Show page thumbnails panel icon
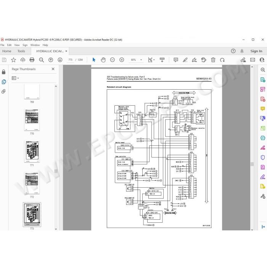 pos(4,82)
